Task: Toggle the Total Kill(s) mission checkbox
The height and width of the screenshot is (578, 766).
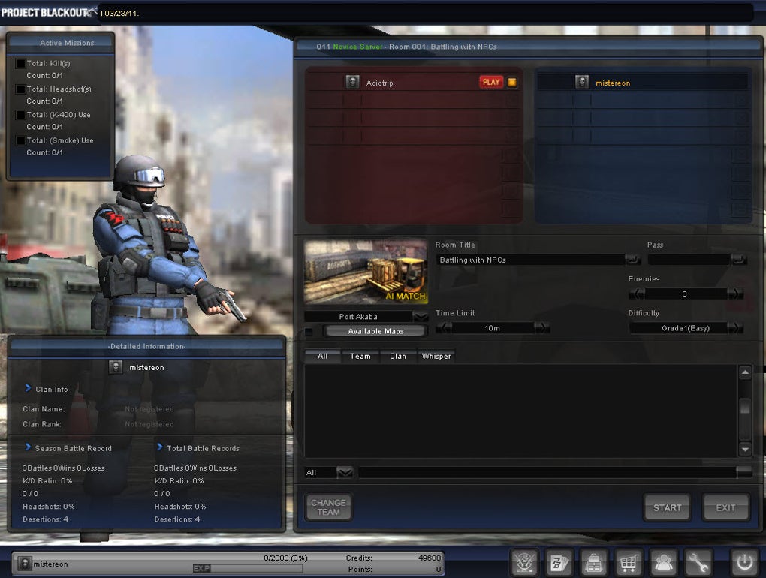Action: pyautogui.click(x=20, y=64)
